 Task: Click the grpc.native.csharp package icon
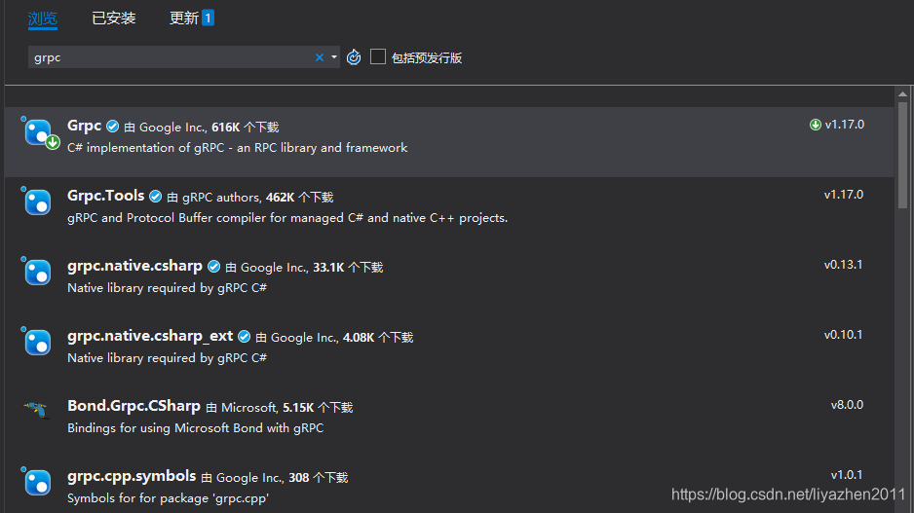[37, 272]
